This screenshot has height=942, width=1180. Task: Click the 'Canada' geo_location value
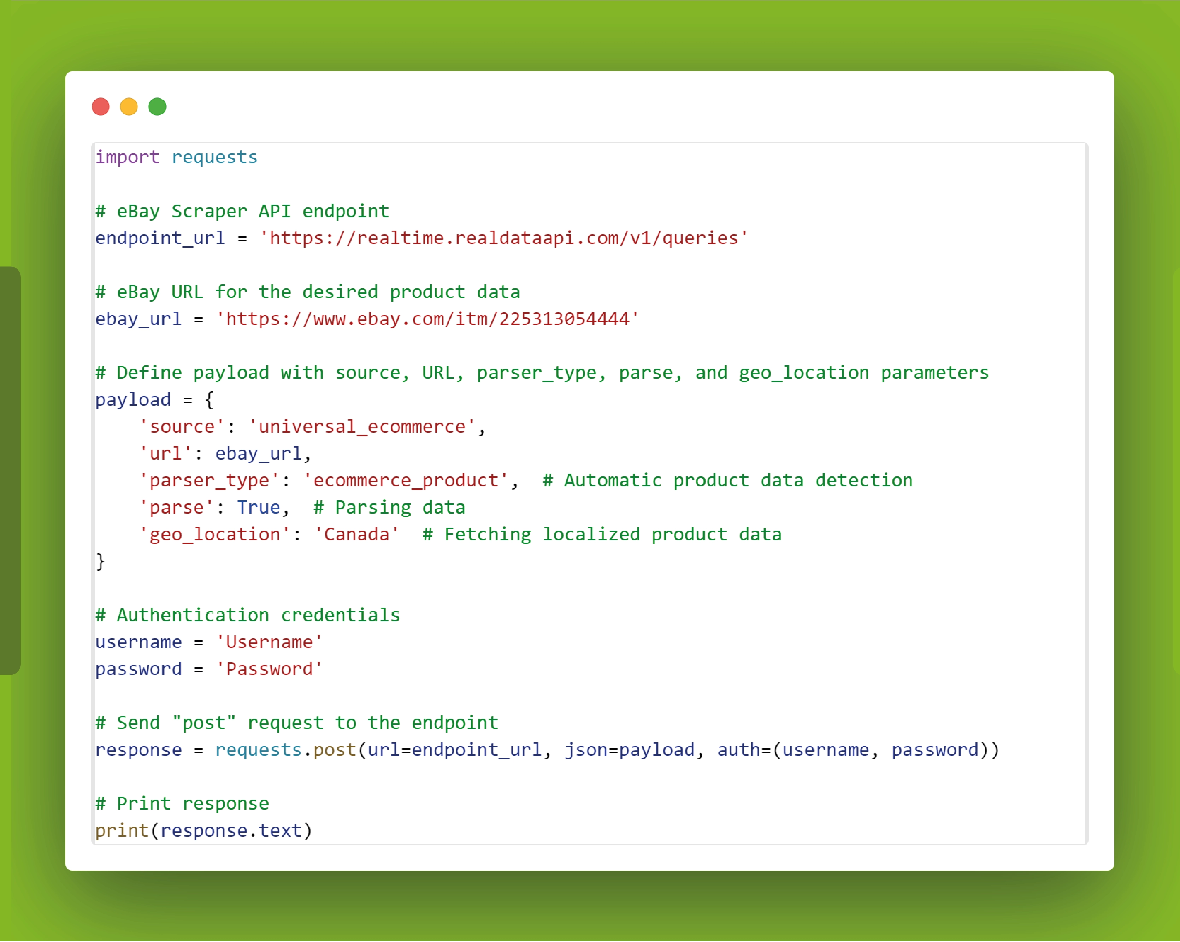click(356, 534)
